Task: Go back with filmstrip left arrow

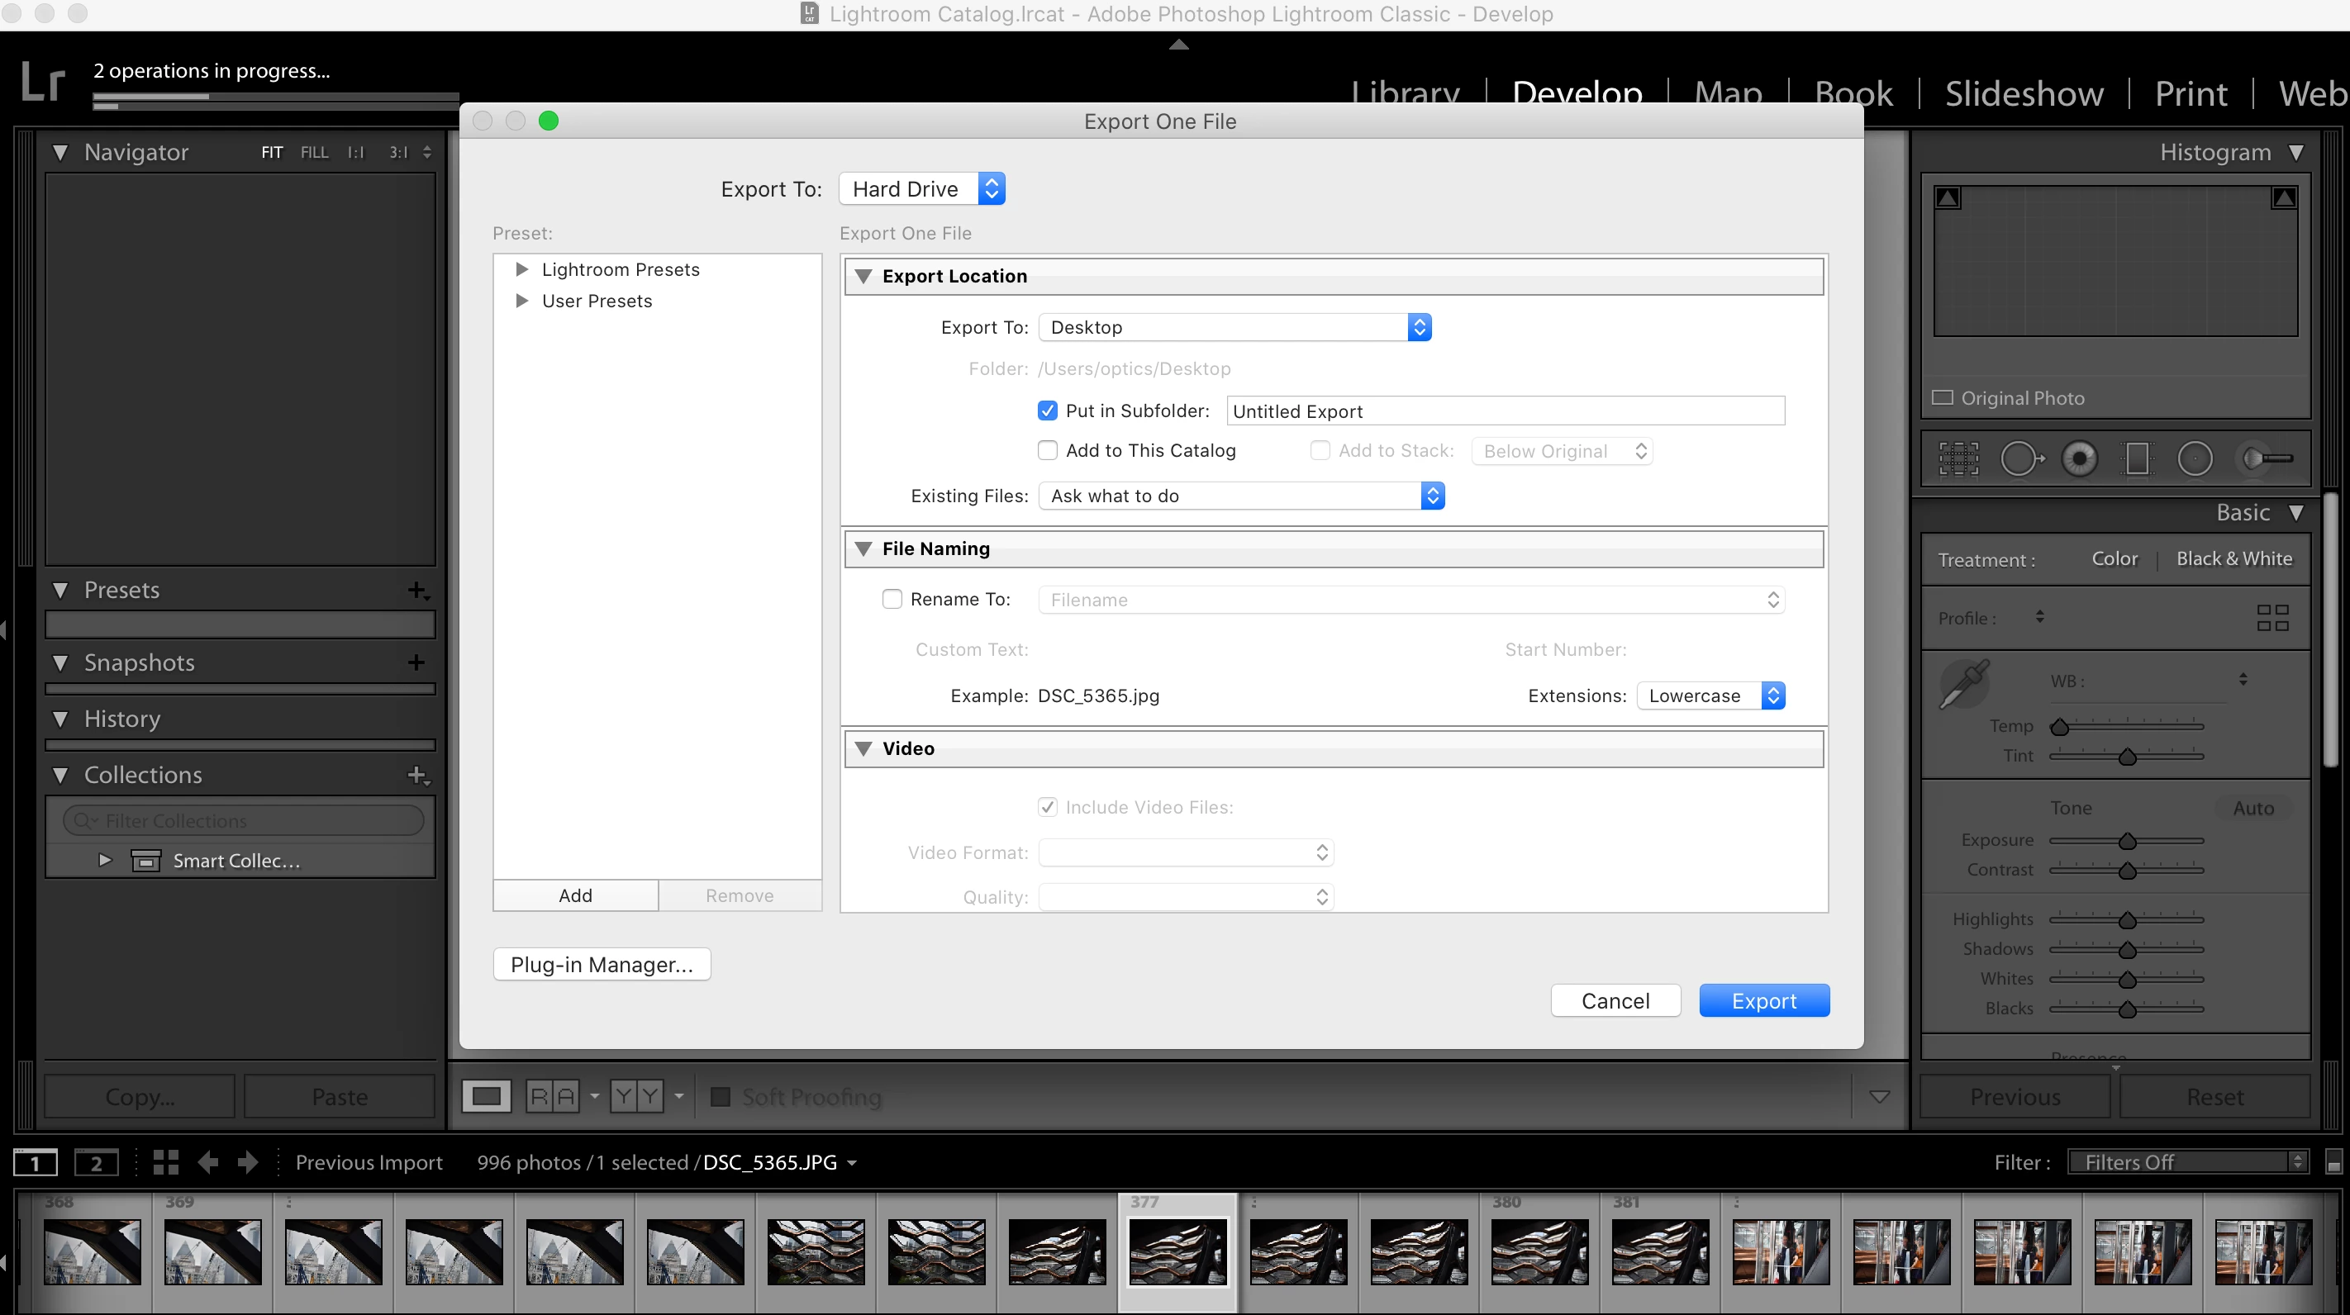Action: [208, 1162]
